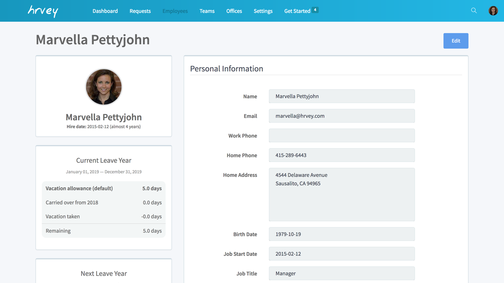This screenshot has height=283, width=504.
Task: Open the Get Started guide
Action: 298,11
